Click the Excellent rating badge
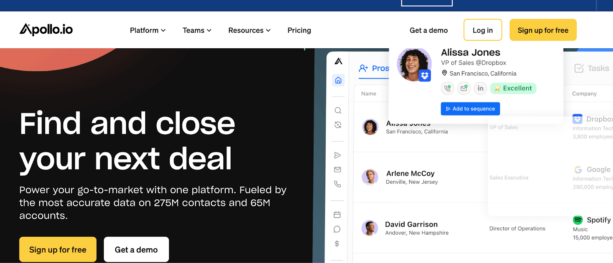The width and height of the screenshot is (613, 263). tap(513, 88)
